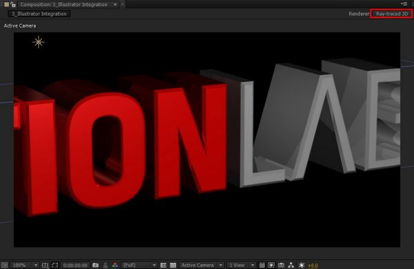This screenshot has height=269, width=414.
Task: Open the grid and guide options icon
Action: tap(45, 265)
